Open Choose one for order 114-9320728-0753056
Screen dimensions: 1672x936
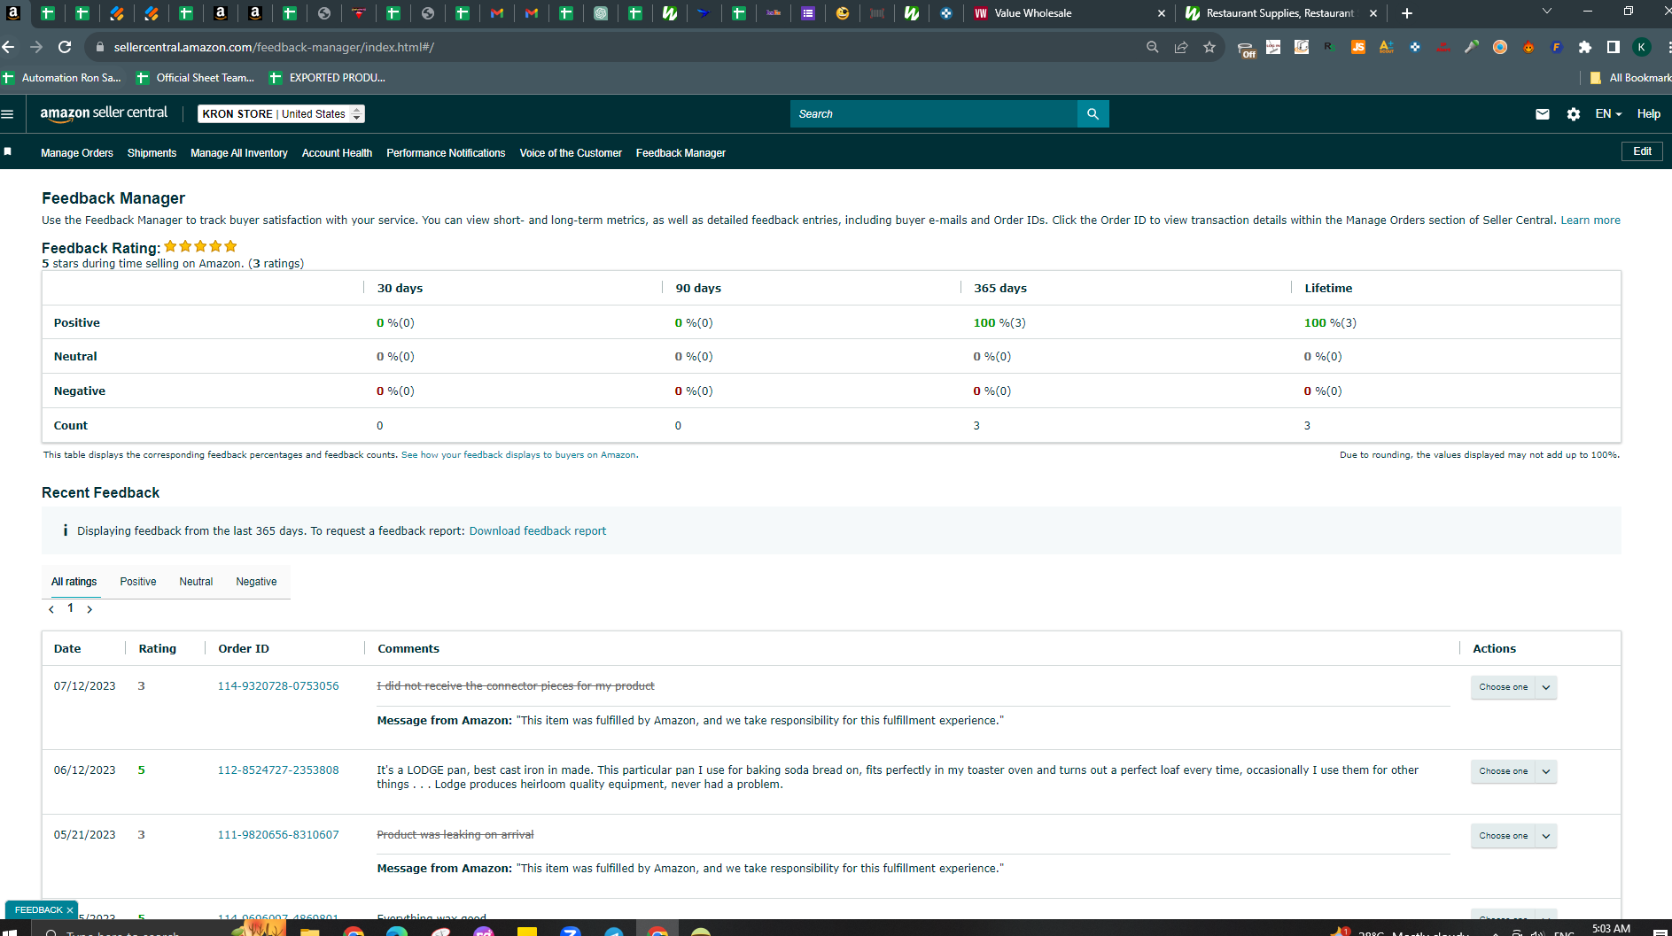tap(1513, 687)
